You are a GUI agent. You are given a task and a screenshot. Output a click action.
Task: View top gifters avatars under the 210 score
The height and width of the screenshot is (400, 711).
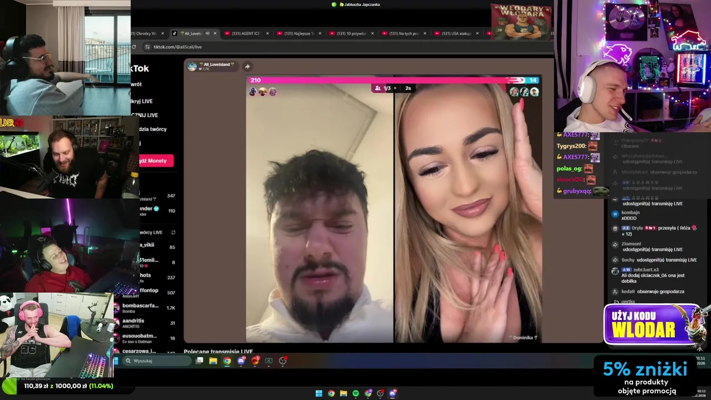263,92
